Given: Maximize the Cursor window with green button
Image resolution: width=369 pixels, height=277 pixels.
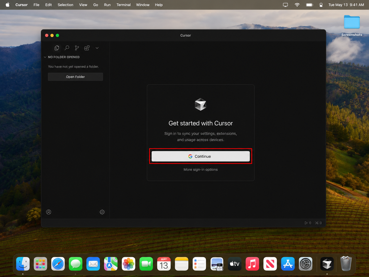Looking at the screenshot, I should coord(57,35).
